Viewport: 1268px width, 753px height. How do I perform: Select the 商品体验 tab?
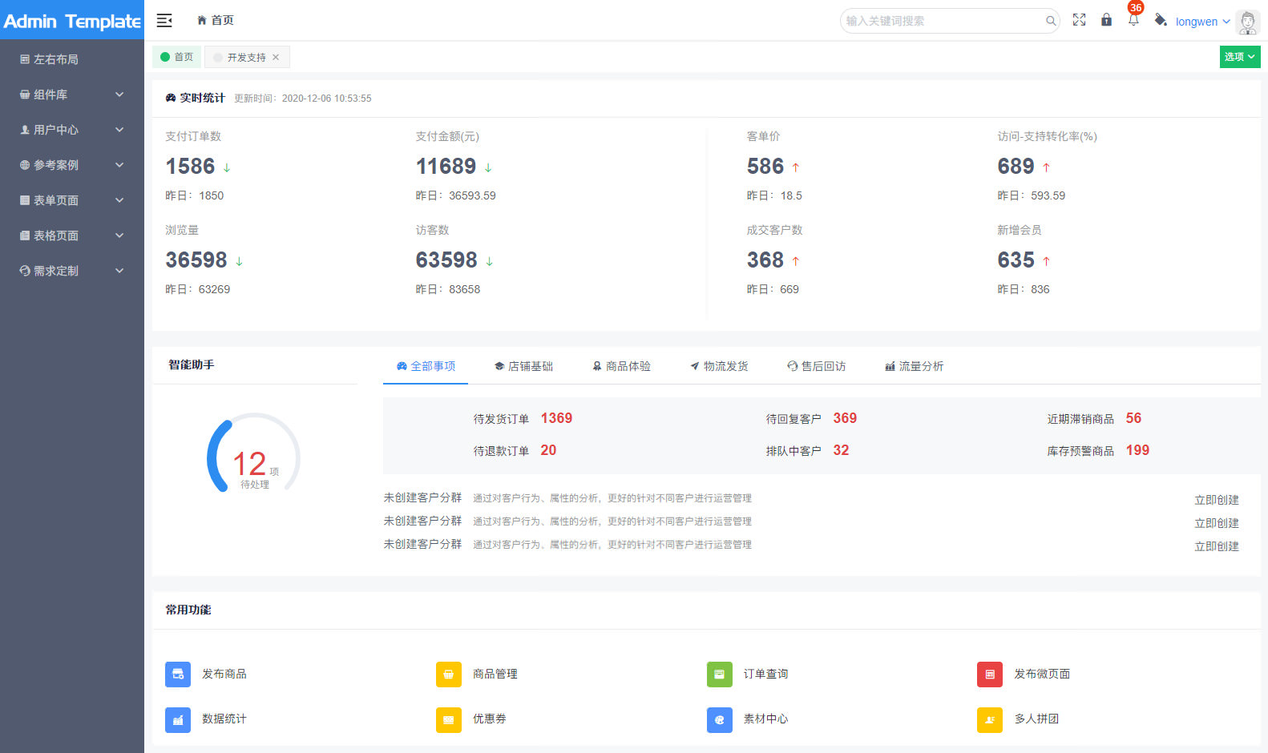pos(621,366)
